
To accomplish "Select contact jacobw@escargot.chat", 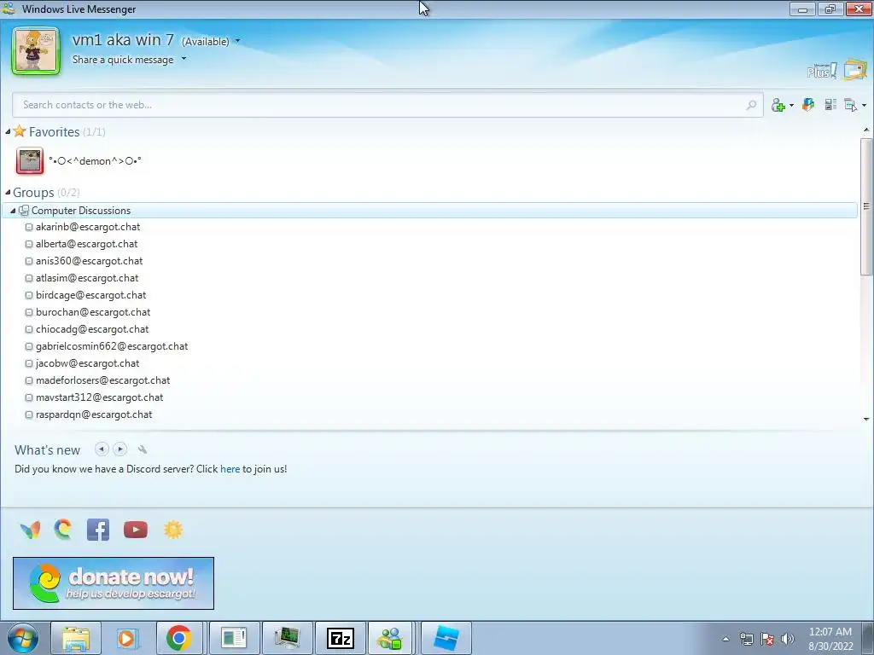I will coord(88,363).
